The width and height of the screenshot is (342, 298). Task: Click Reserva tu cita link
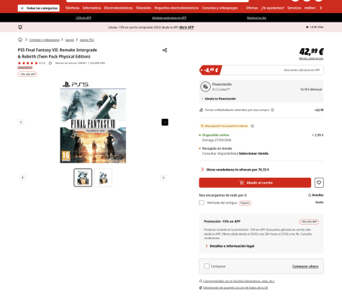(x=256, y=18)
